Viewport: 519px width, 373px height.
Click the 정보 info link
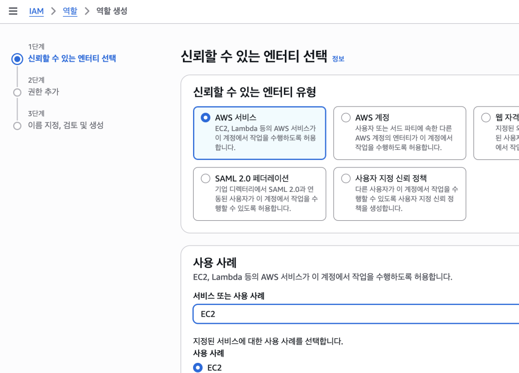(338, 59)
